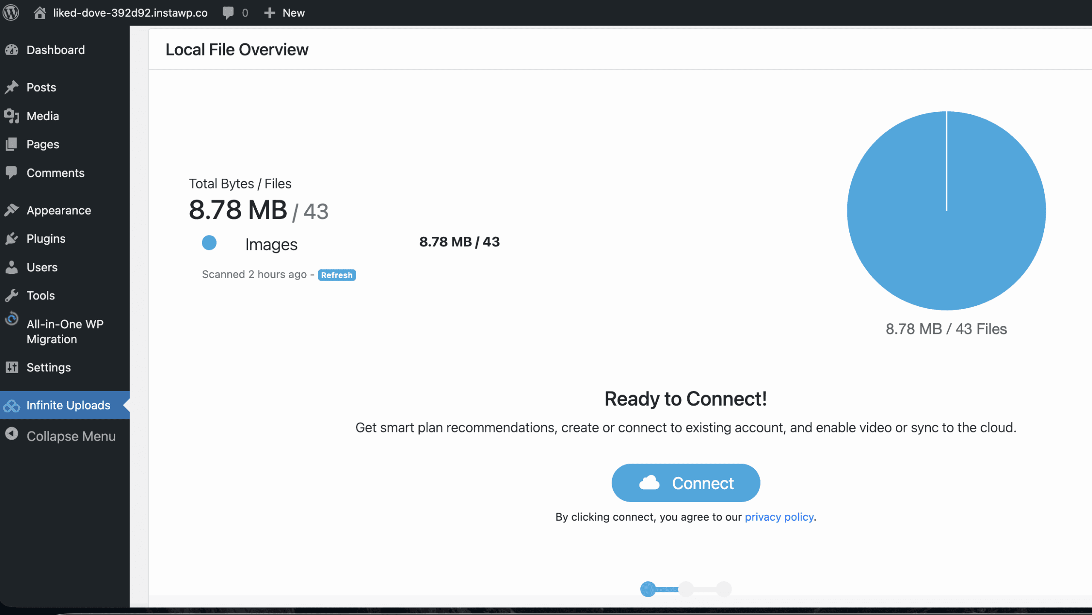Viewport: 1092px width, 615px height.
Task: Click the Refresh scan button
Action: [x=337, y=275]
